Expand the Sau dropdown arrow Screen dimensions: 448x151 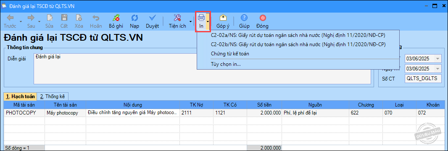click(39, 21)
